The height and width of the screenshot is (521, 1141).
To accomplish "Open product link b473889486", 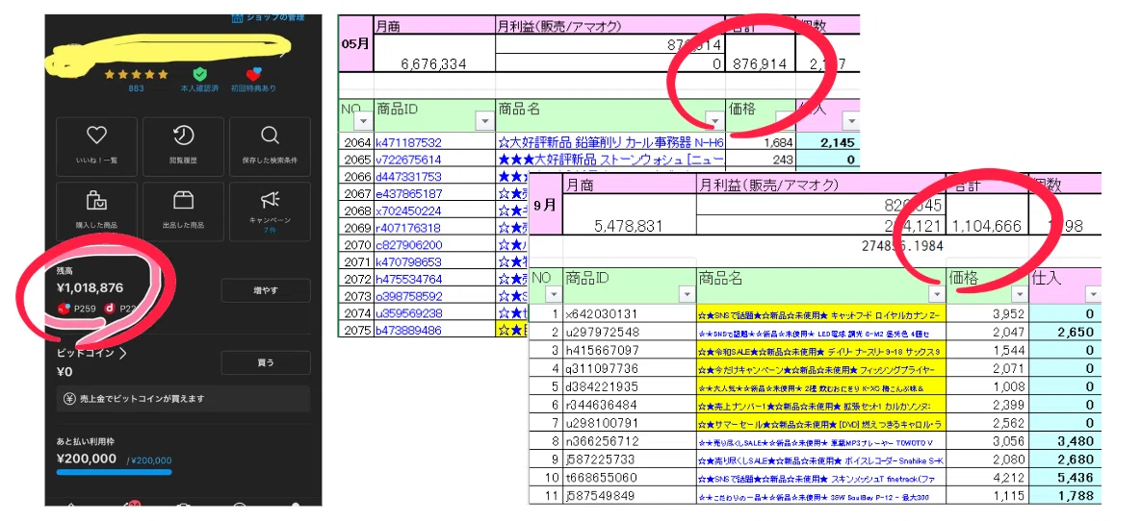I will pyautogui.click(x=408, y=330).
